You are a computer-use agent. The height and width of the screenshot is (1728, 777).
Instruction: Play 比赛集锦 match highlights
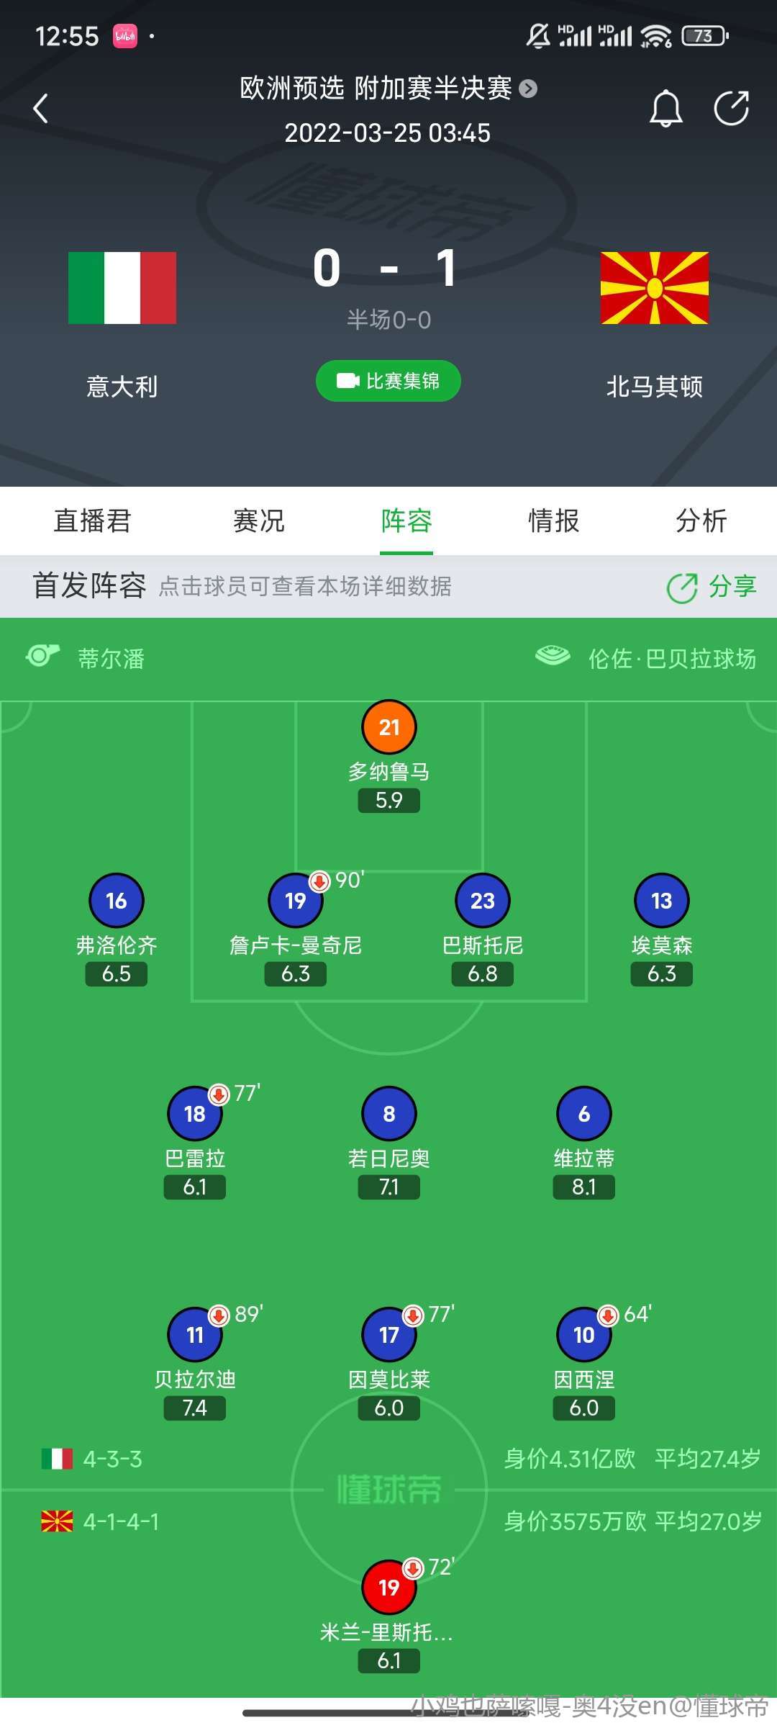(388, 381)
